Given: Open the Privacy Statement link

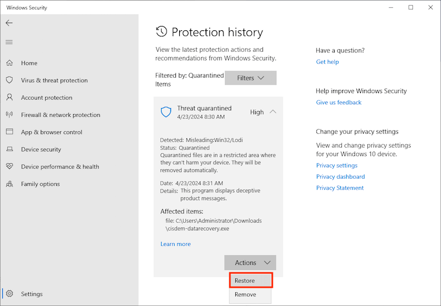Looking at the screenshot, I should (x=340, y=188).
